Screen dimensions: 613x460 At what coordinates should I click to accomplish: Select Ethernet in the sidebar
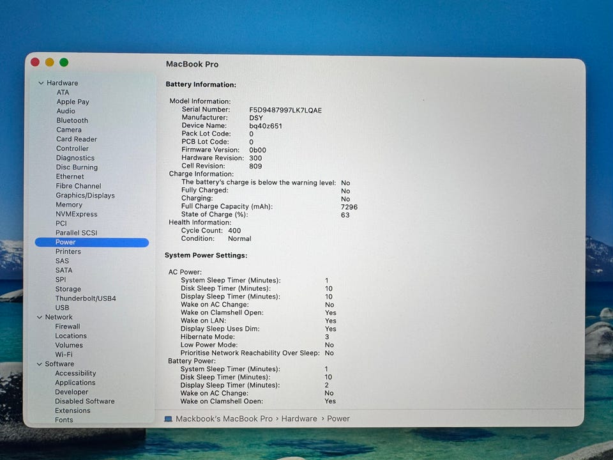click(70, 177)
